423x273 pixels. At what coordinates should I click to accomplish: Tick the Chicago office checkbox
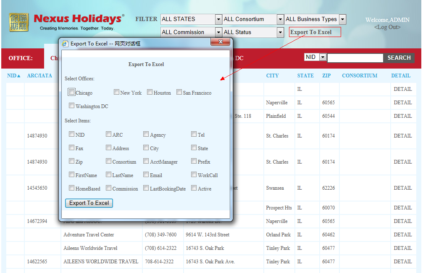click(x=71, y=92)
